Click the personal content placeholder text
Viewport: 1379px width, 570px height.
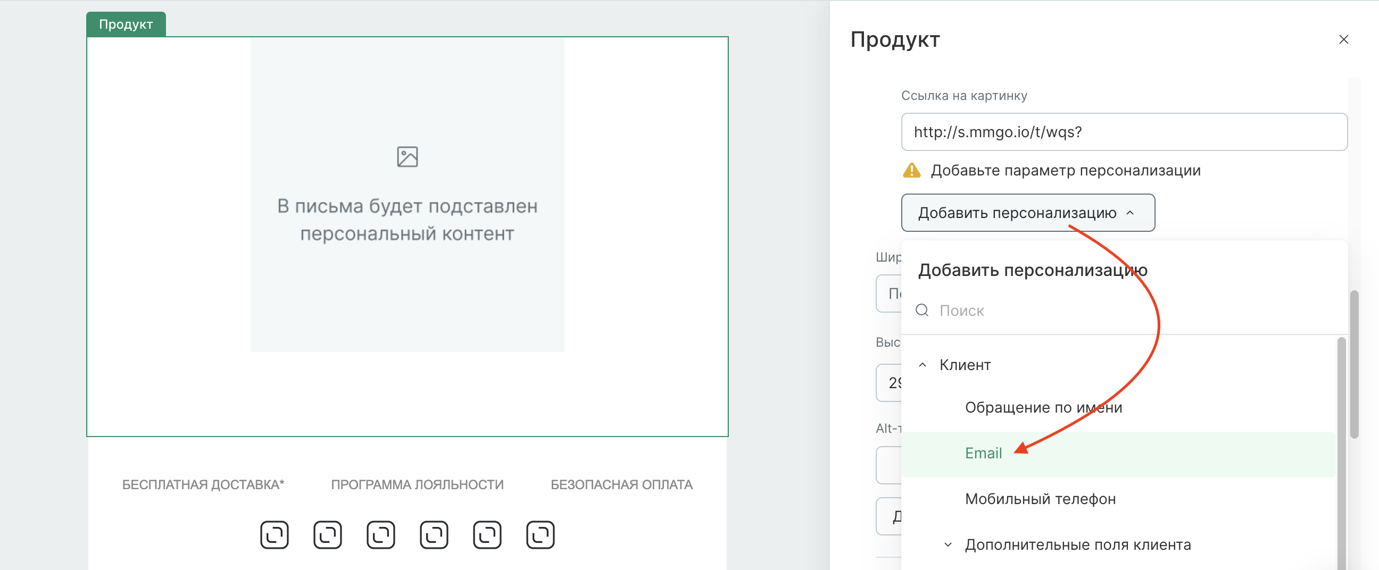click(x=407, y=220)
